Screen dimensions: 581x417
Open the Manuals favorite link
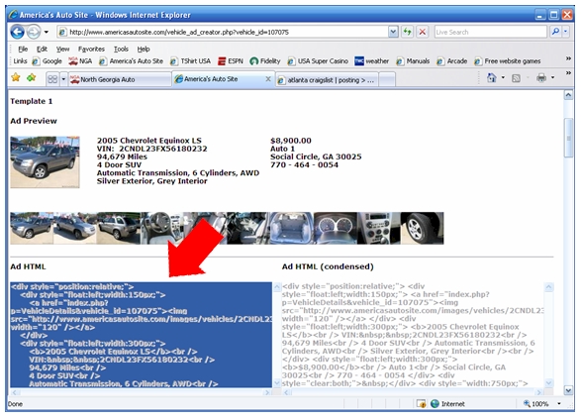click(413, 61)
